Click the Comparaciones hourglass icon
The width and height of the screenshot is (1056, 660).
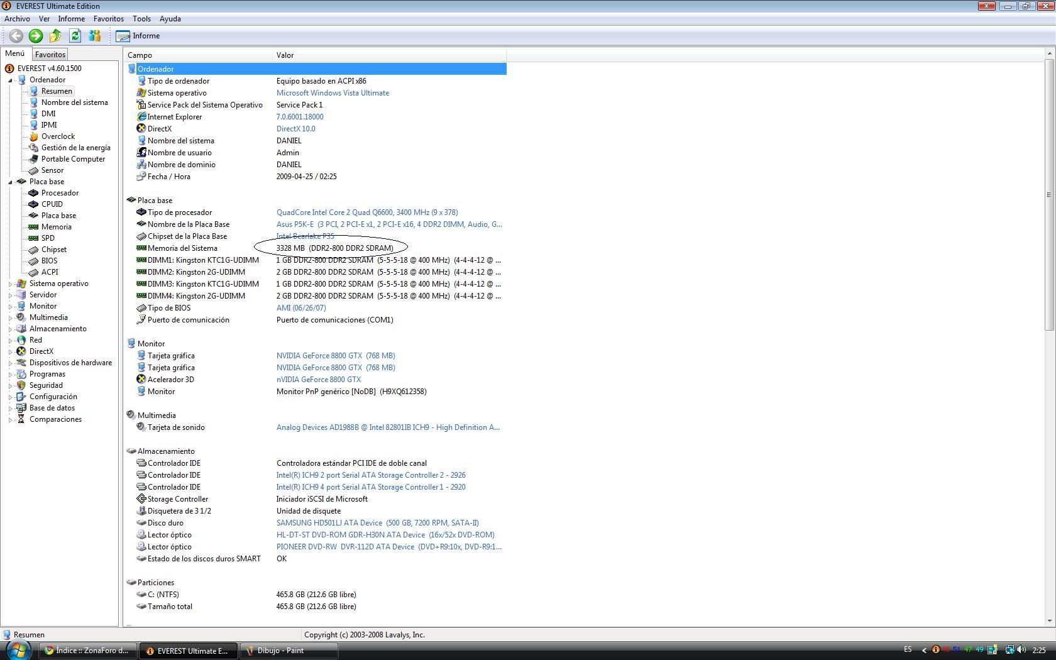tap(21, 419)
